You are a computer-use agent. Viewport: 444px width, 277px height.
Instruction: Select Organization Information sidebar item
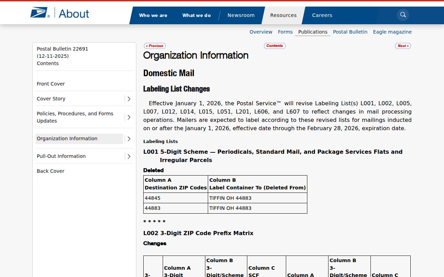[79, 138]
